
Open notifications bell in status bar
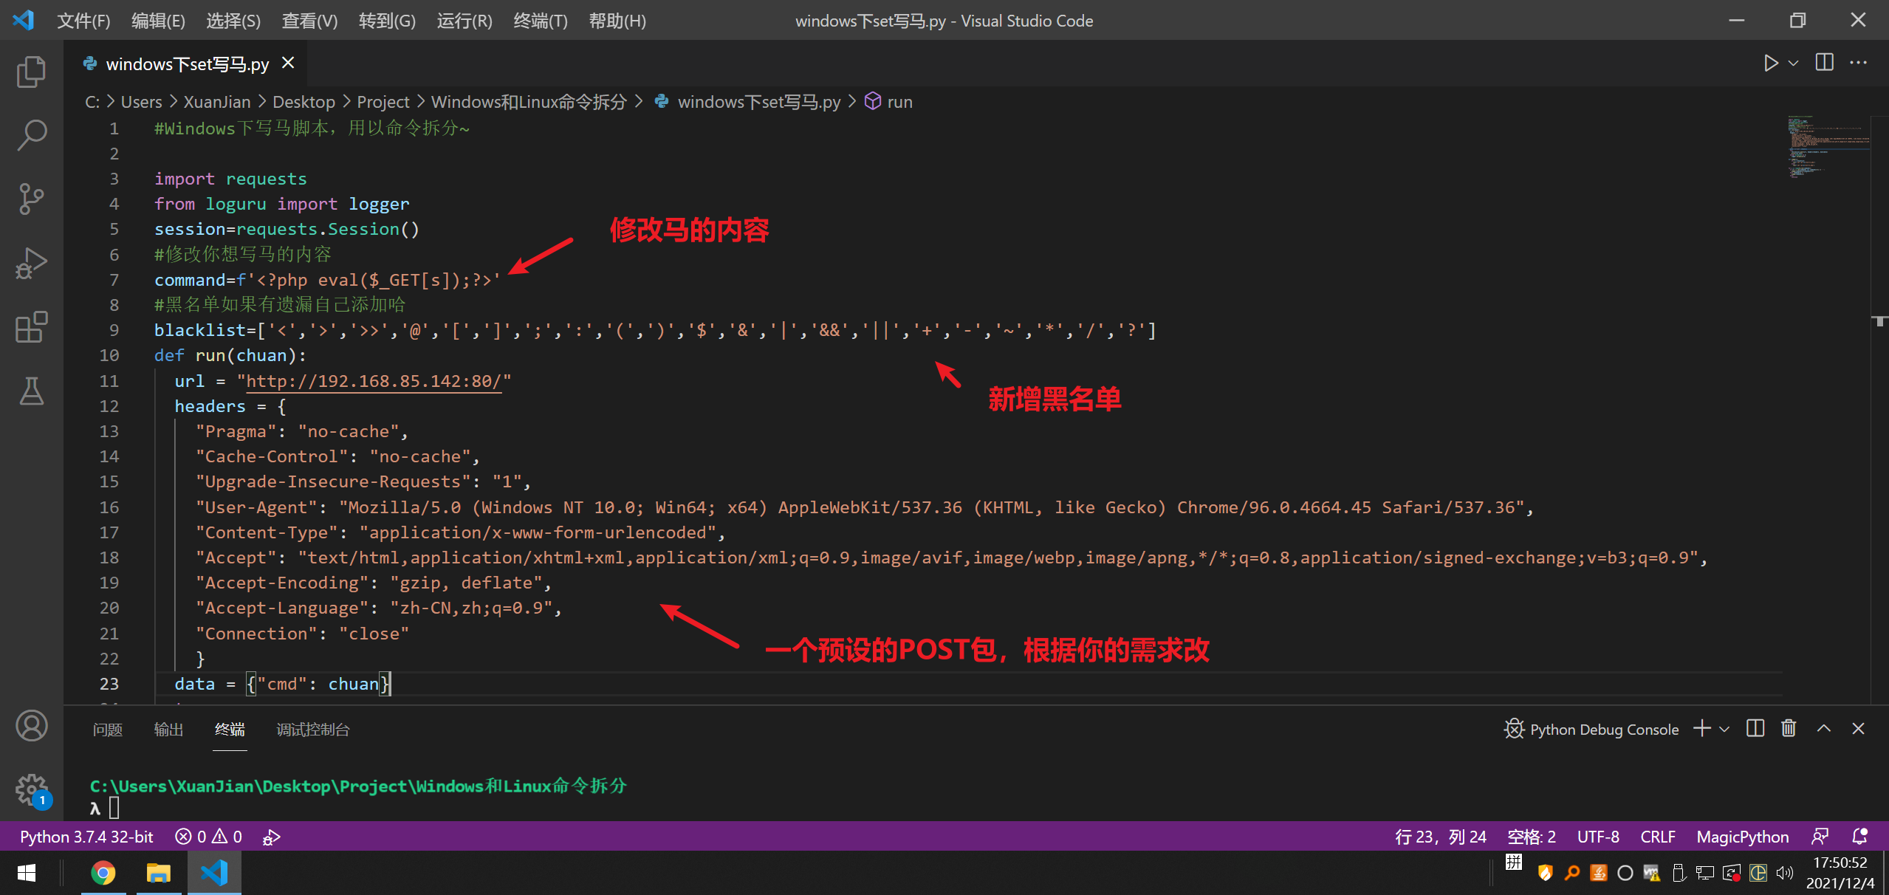tap(1859, 837)
